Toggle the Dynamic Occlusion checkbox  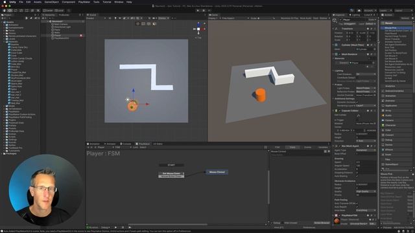click(x=357, y=102)
